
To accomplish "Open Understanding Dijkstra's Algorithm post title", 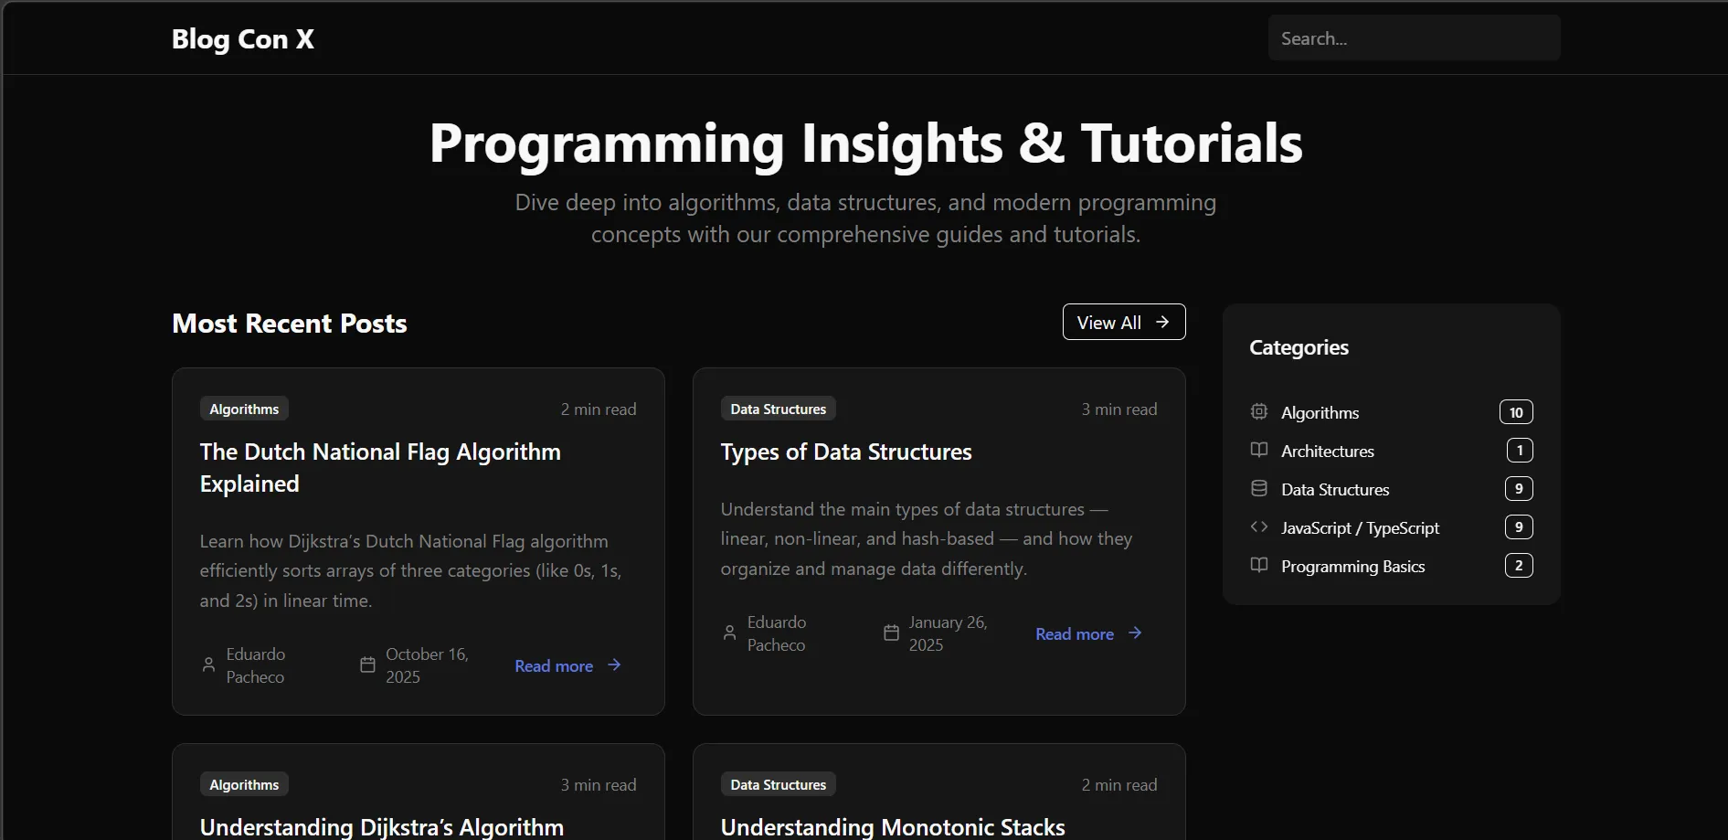I will pyautogui.click(x=381, y=827).
